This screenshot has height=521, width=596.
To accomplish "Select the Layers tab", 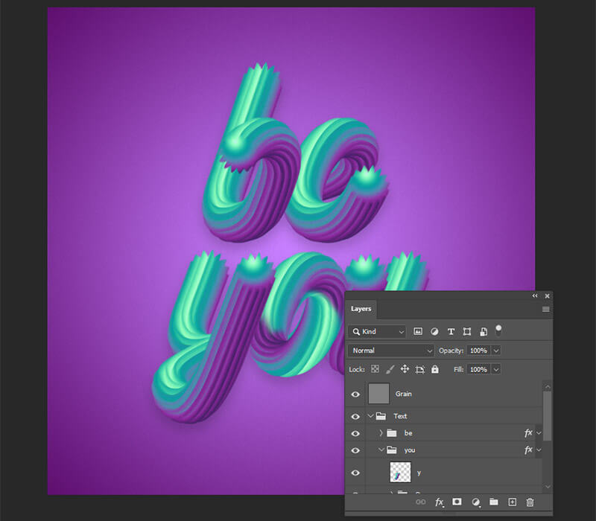I will pos(361,309).
